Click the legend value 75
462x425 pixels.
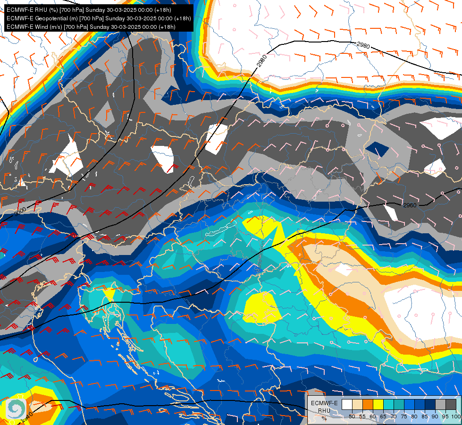[404, 416]
